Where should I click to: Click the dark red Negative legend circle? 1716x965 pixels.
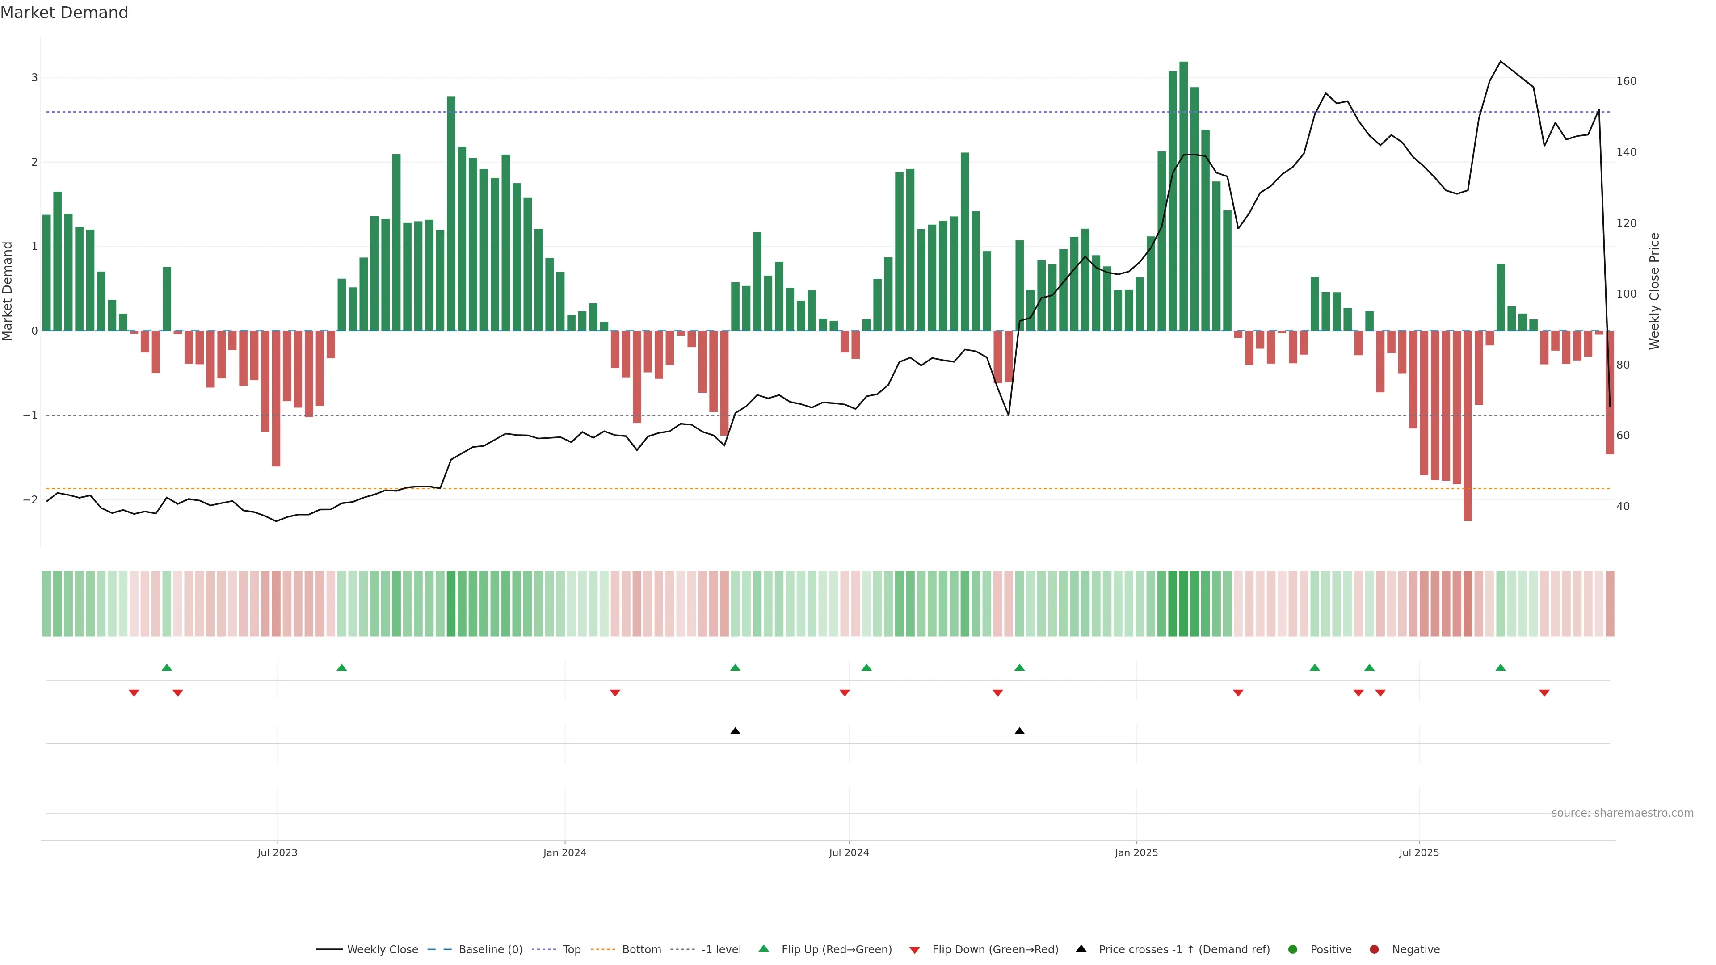1374,950
